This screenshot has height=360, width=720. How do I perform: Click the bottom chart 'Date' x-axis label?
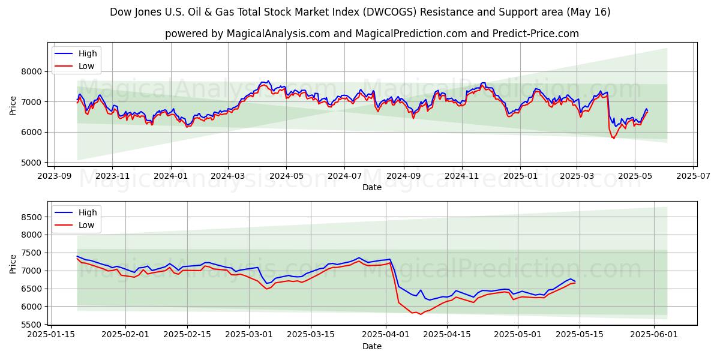click(372, 347)
